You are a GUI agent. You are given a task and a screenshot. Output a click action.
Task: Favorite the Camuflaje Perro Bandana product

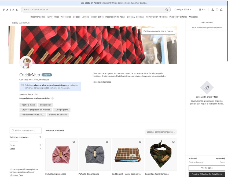[173, 142]
